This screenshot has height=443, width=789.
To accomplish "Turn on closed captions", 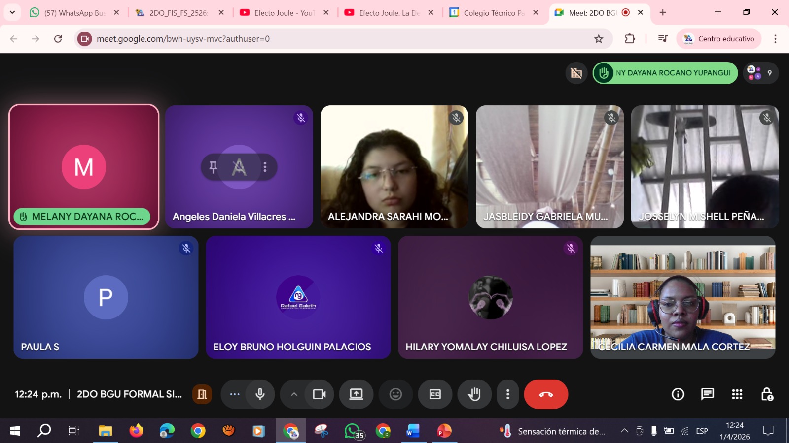I will (435, 394).
